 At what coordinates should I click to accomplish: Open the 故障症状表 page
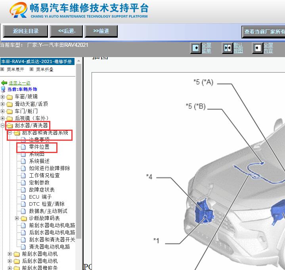click(x=42, y=190)
